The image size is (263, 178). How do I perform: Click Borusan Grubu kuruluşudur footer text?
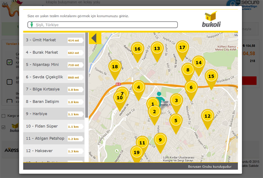pyautogui.click(x=210, y=167)
